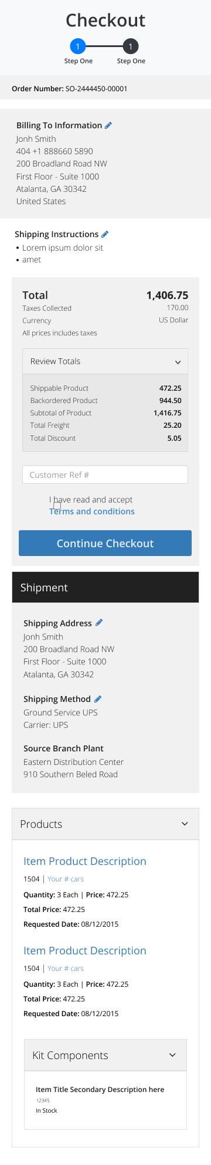
Task: Click the Products header label
Action: point(41,824)
